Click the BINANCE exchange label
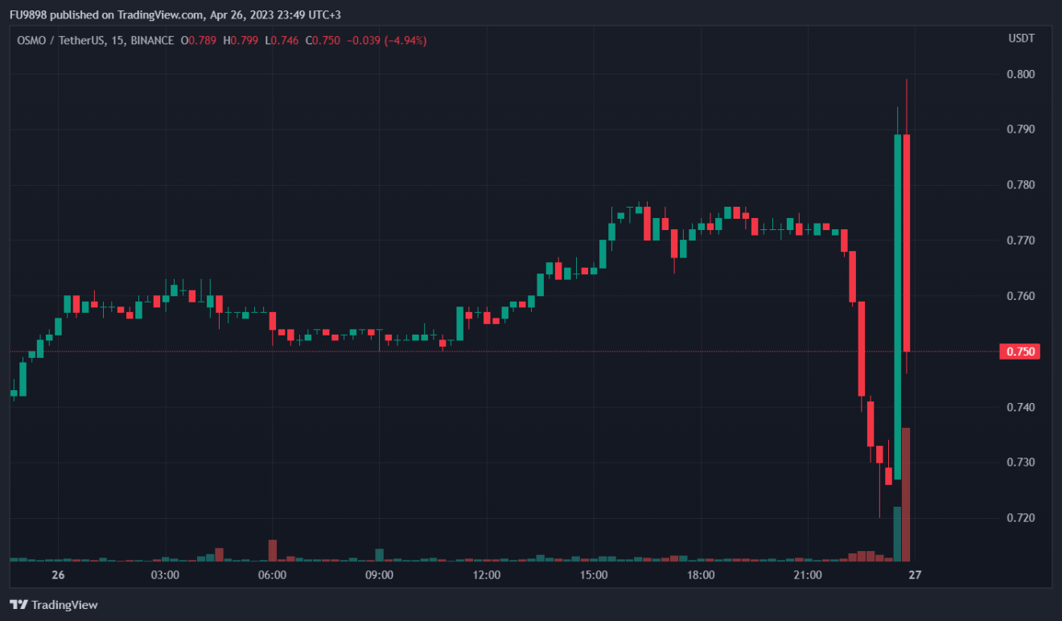The width and height of the screenshot is (1062, 621). coord(152,40)
